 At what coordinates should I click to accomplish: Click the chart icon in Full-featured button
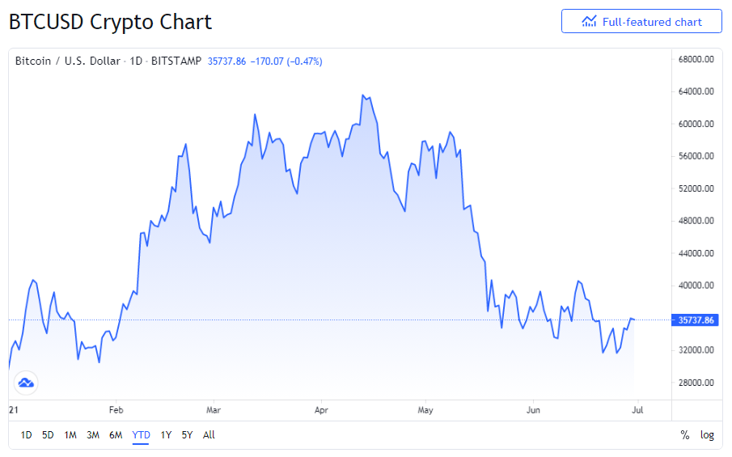(x=589, y=22)
